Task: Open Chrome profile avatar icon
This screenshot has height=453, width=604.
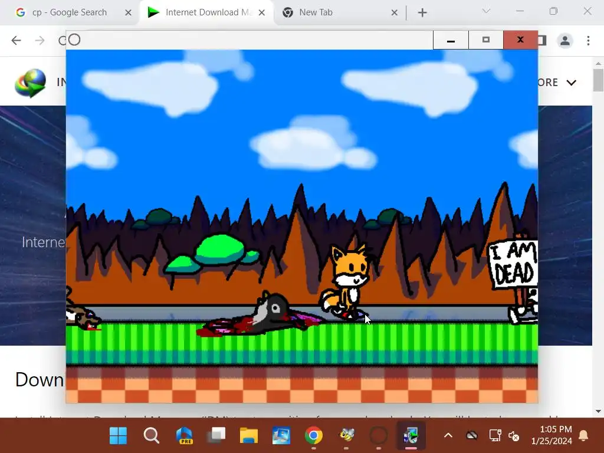Action: click(564, 41)
